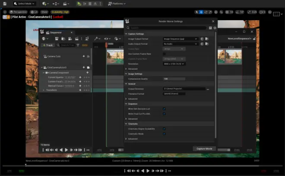Stop the play session in main toolbar
This screenshot has width=285, height=176.
pos(90,3)
